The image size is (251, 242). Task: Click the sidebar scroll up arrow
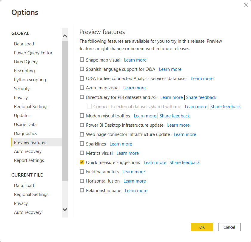(x=65, y=36)
